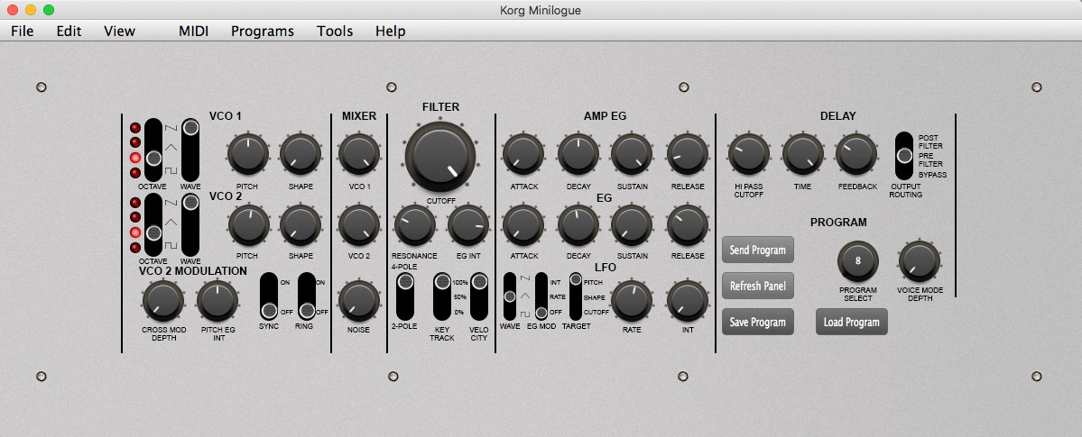Image resolution: width=1082 pixels, height=437 pixels.
Task: Toggle the RING modulation switch
Action: [308, 296]
